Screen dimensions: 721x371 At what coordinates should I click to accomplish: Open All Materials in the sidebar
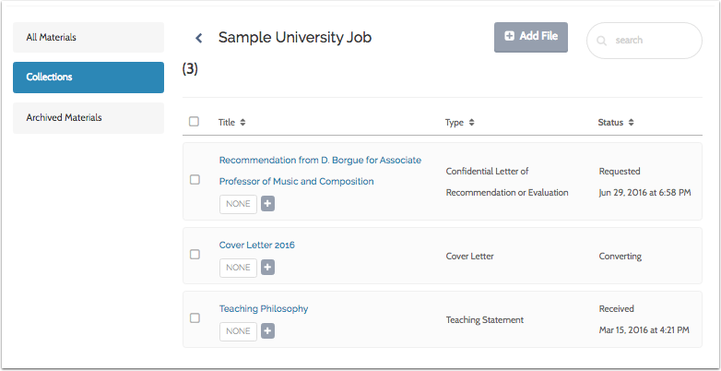89,37
